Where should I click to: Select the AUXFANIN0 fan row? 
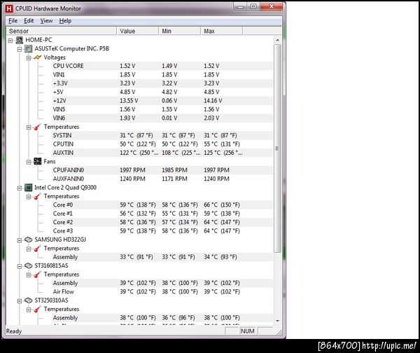pos(162,179)
